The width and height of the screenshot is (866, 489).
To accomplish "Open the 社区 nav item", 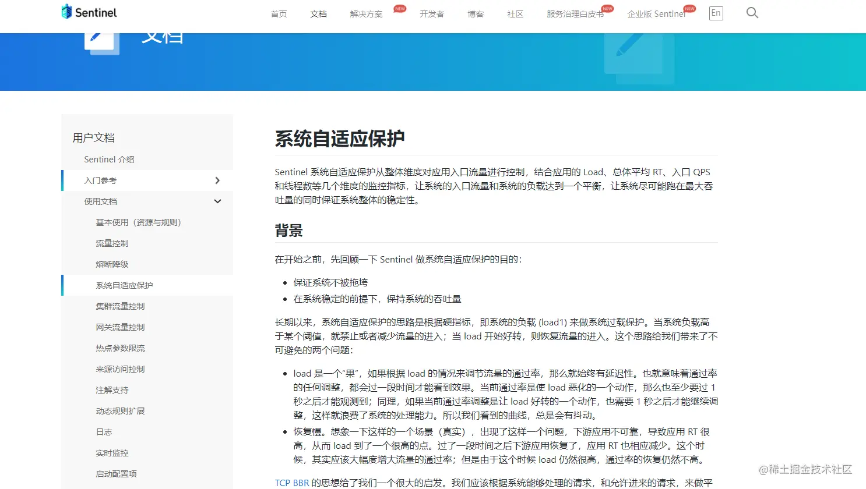I will (x=515, y=14).
